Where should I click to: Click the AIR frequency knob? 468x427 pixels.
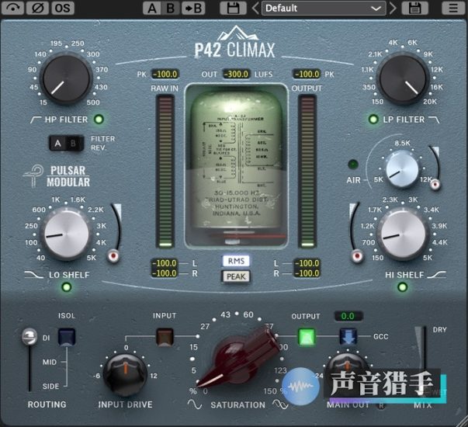402,169
